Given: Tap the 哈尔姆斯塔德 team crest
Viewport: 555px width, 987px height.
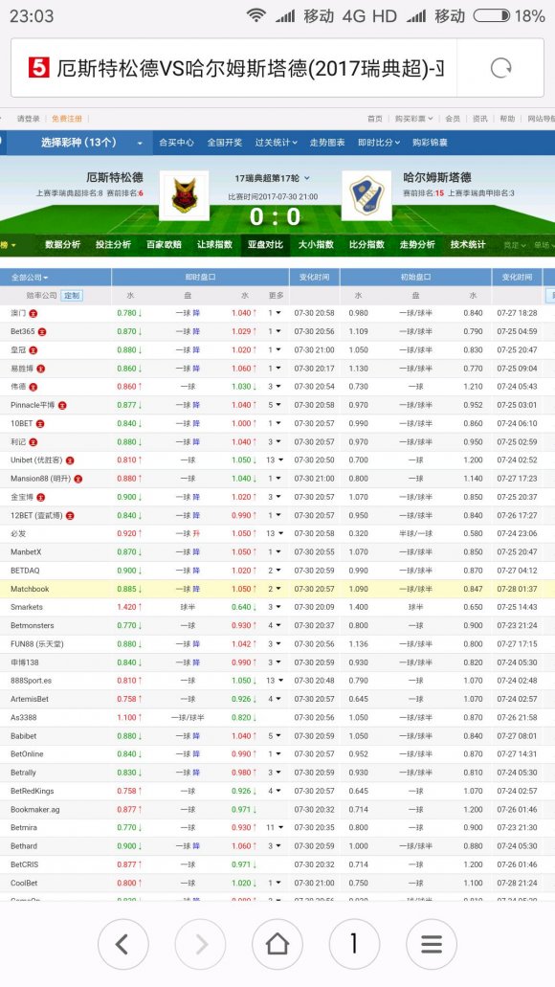Looking at the screenshot, I should tap(366, 195).
